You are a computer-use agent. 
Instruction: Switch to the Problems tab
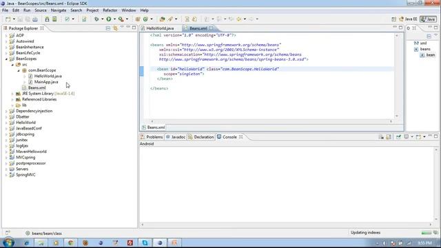coord(152,137)
